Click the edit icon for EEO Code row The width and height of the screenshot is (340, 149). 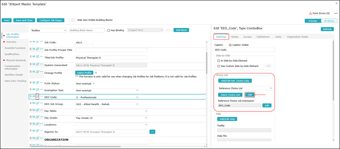pyautogui.click(x=37, y=96)
